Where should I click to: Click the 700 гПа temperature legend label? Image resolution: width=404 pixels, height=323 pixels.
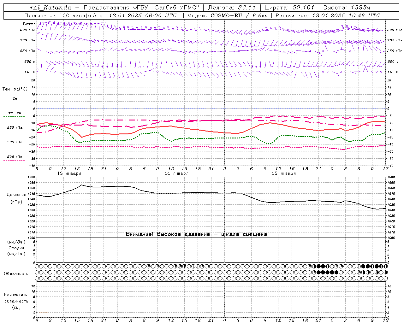[x=15, y=142]
